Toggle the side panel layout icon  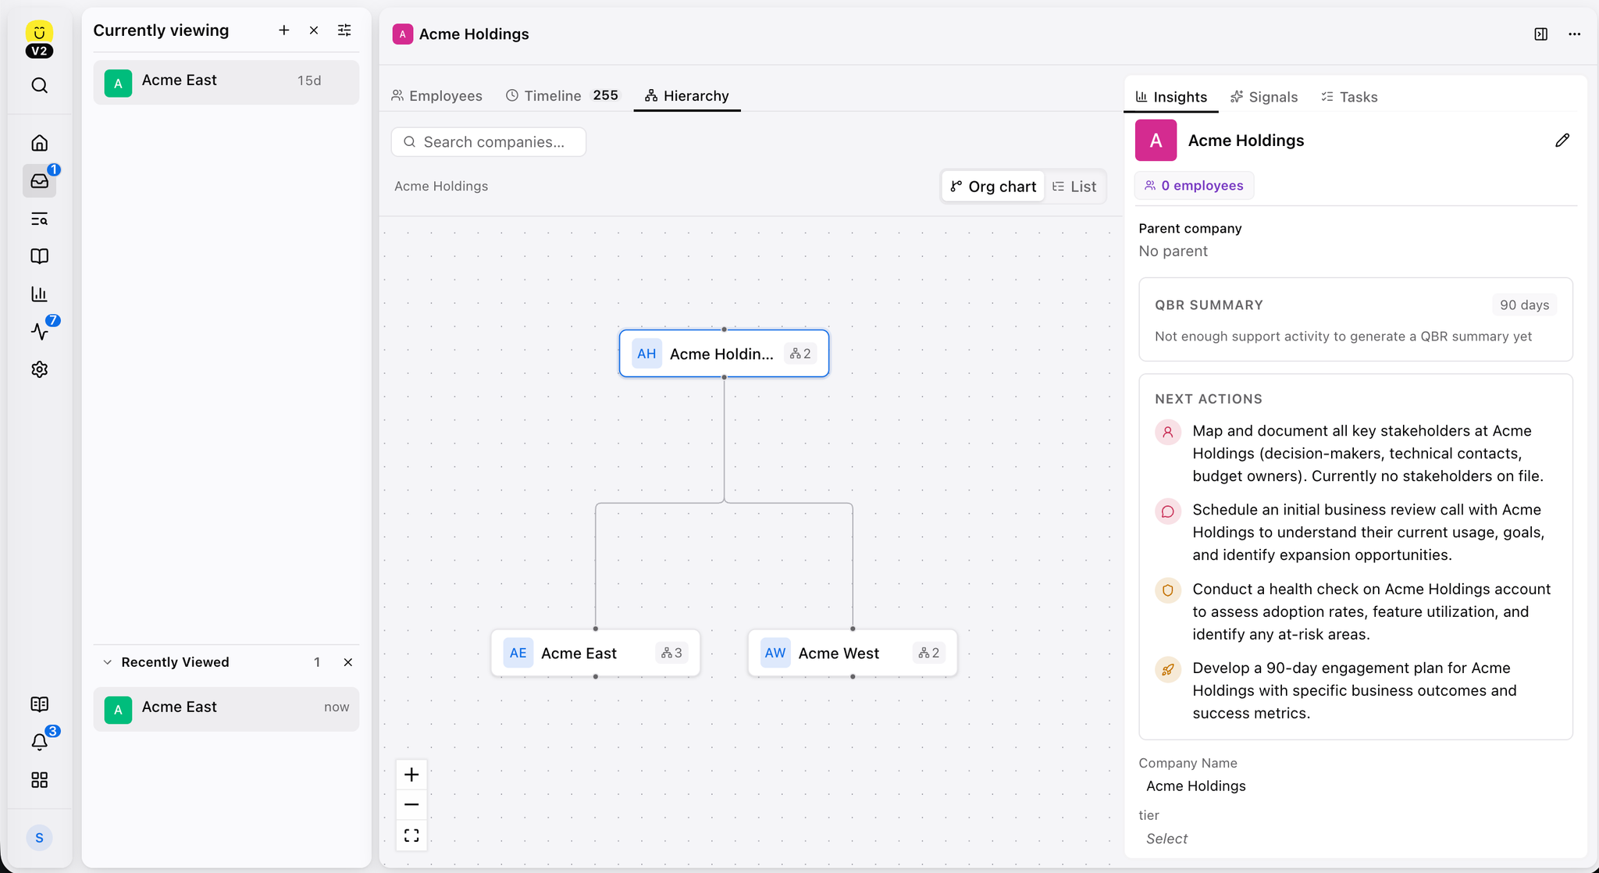(1541, 34)
